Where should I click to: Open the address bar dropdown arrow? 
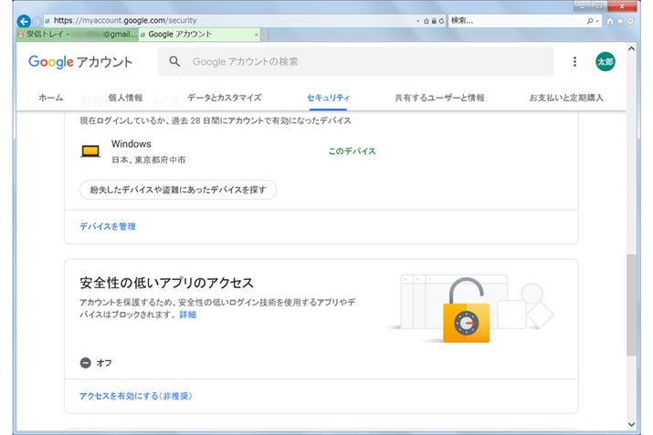tap(418, 21)
